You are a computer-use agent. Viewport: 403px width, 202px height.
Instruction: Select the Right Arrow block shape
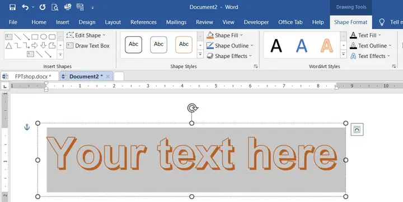(35, 46)
